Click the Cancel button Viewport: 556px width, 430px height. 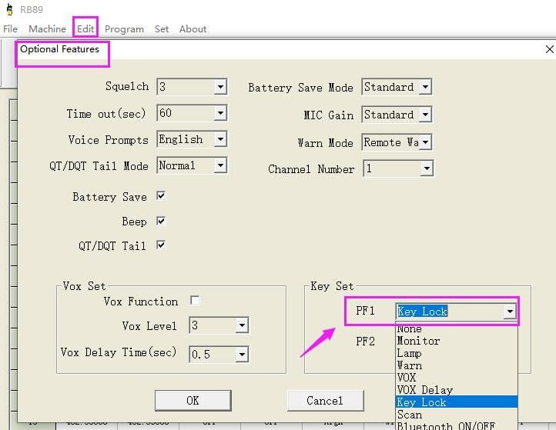point(325,401)
